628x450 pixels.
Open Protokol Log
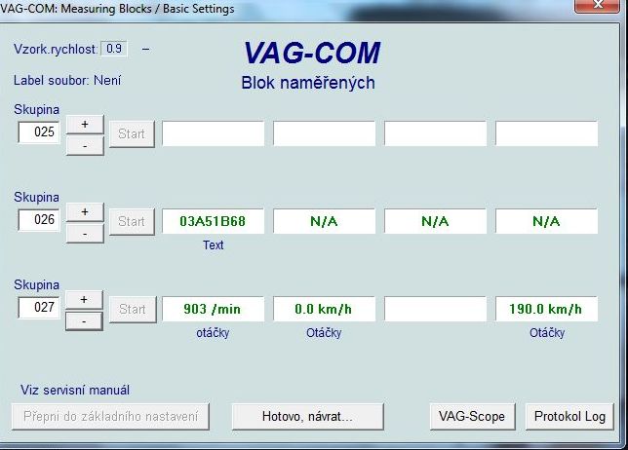click(569, 417)
